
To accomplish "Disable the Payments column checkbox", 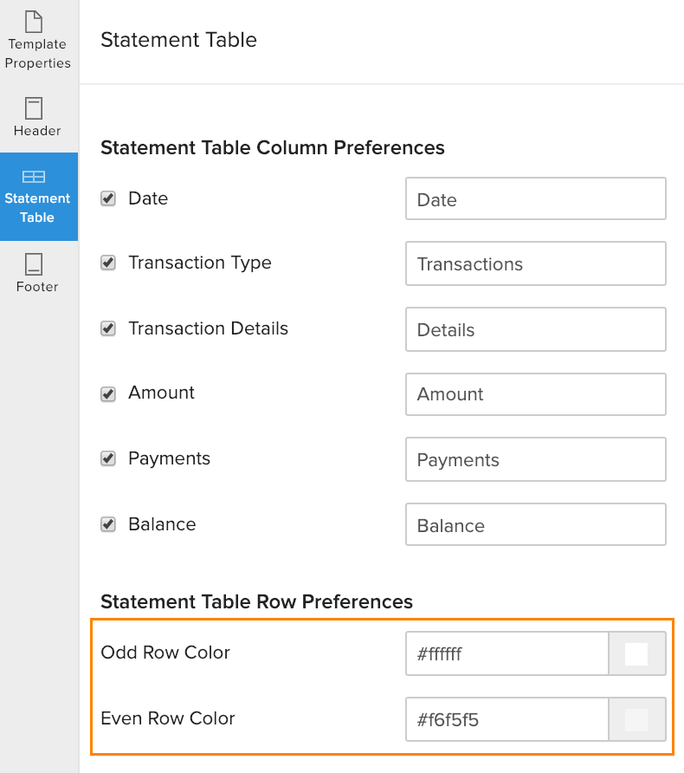I will 108,458.
